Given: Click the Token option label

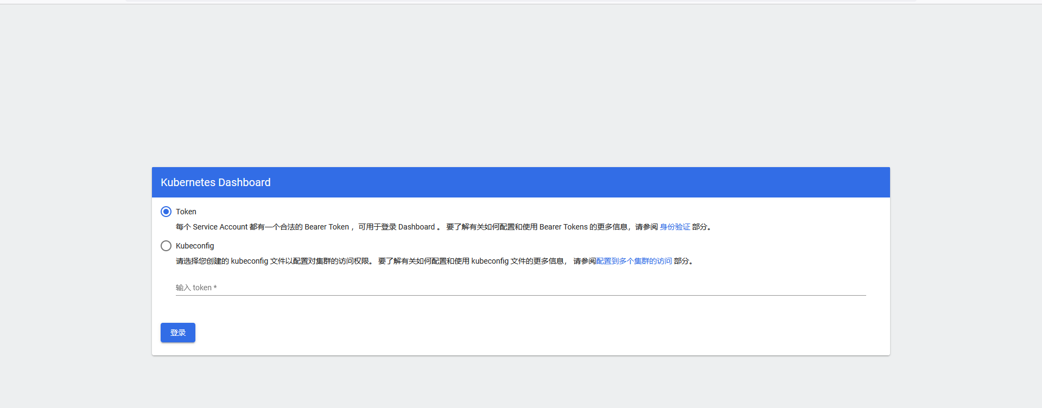Looking at the screenshot, I should pos(186,212).
